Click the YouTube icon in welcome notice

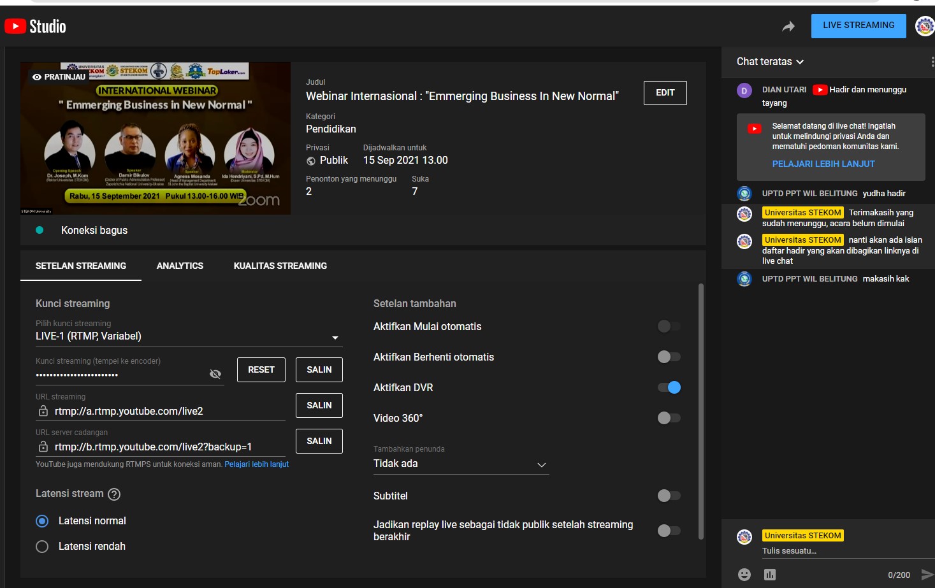pyautogui.click(x=755, y=128)
